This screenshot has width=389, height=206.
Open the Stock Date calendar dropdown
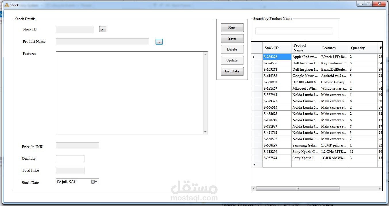point(94,182)
